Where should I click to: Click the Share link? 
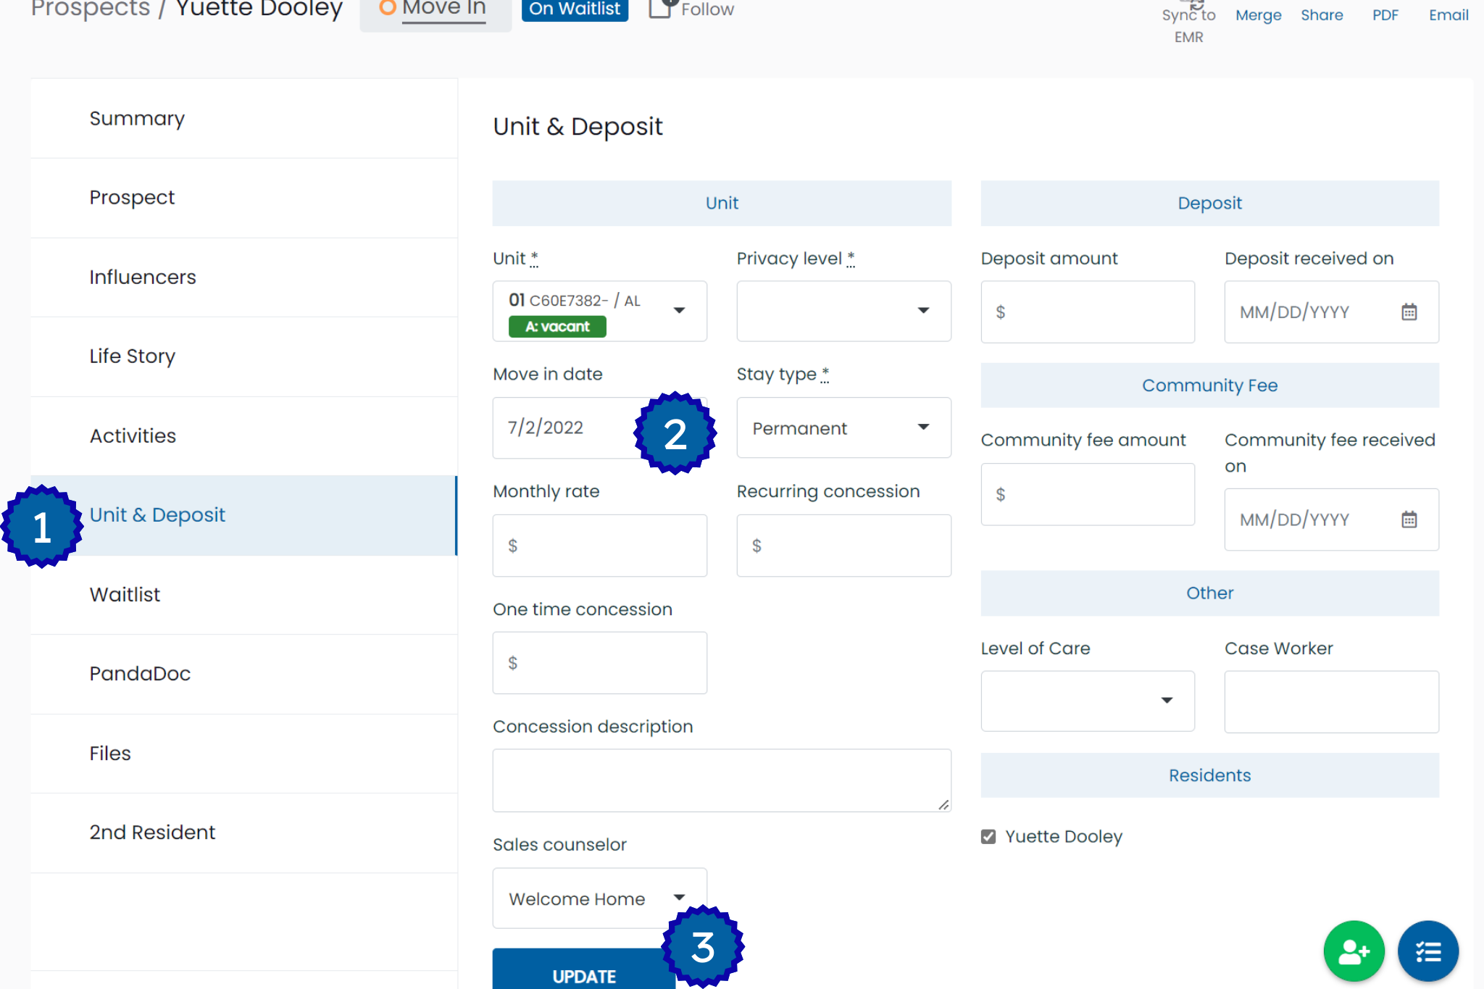[x=1322, y=14]
